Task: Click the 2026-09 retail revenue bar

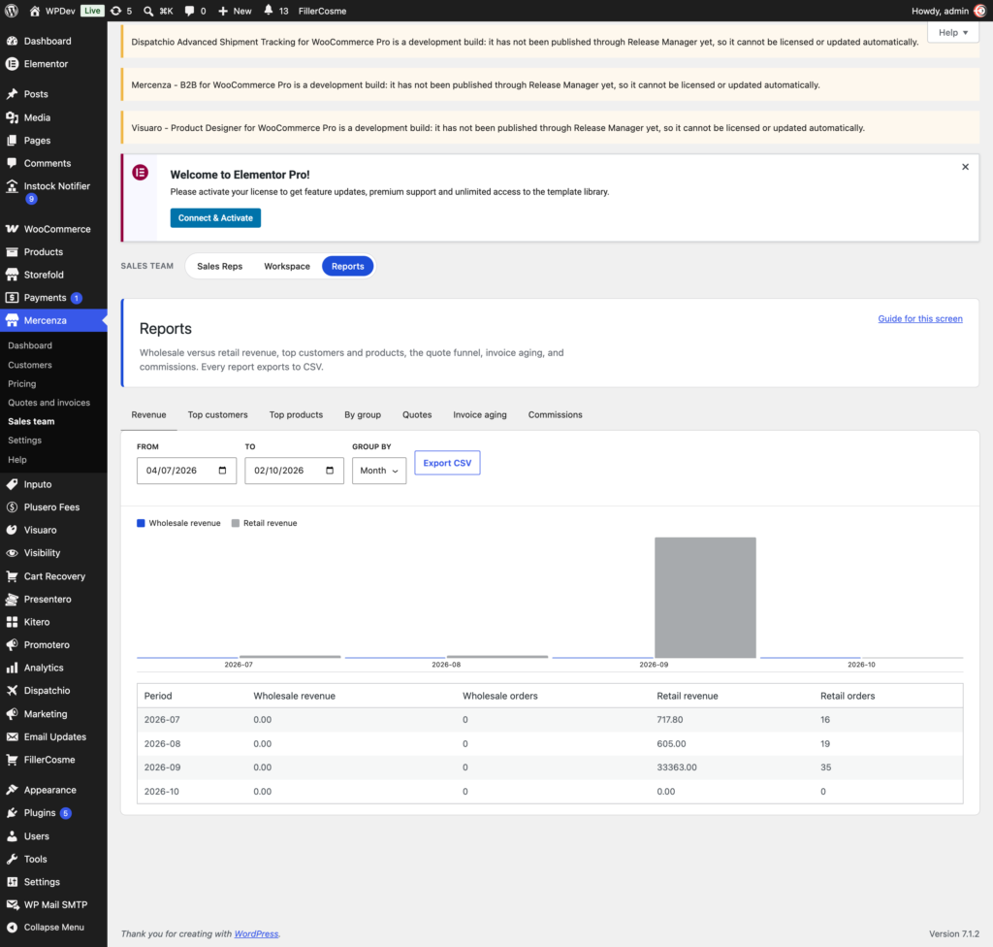Action: click(705, 597)
